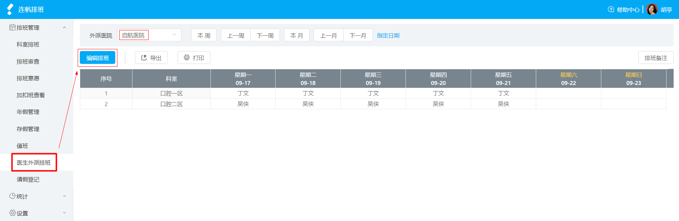The image size is (679, 221).
Task: Export the schedule with 导出
Action: (151, 57)
